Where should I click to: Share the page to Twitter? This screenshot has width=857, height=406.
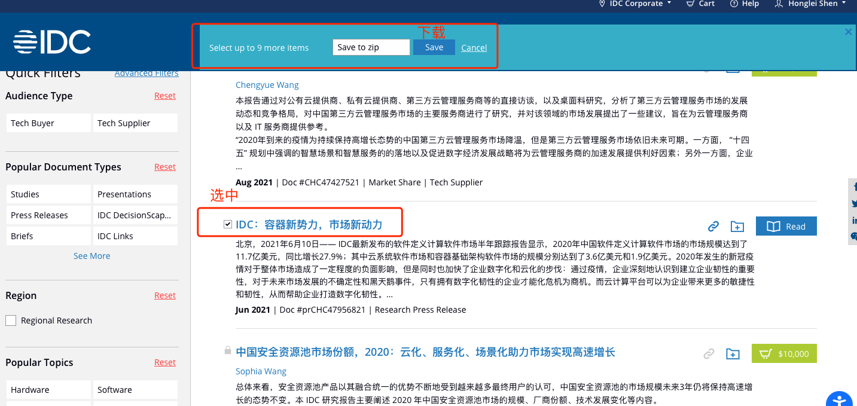pos(853,203)
